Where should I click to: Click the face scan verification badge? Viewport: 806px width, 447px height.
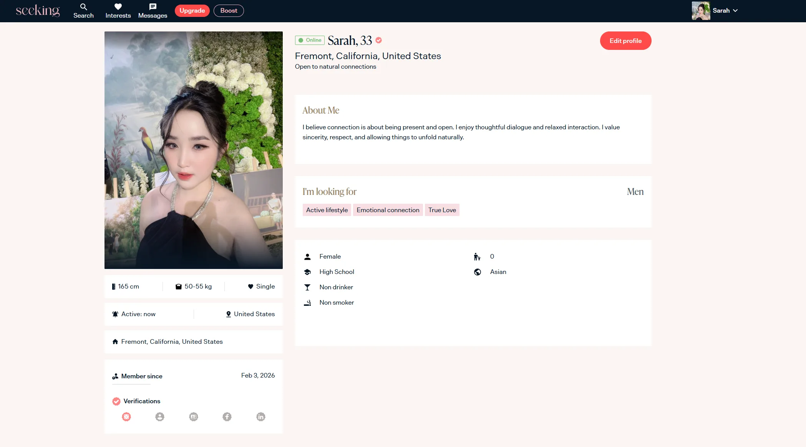pyautogui.click(x=126, y=417)
